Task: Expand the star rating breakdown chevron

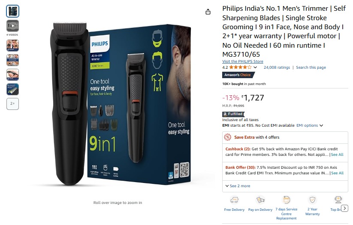Action: pos(255,67)
